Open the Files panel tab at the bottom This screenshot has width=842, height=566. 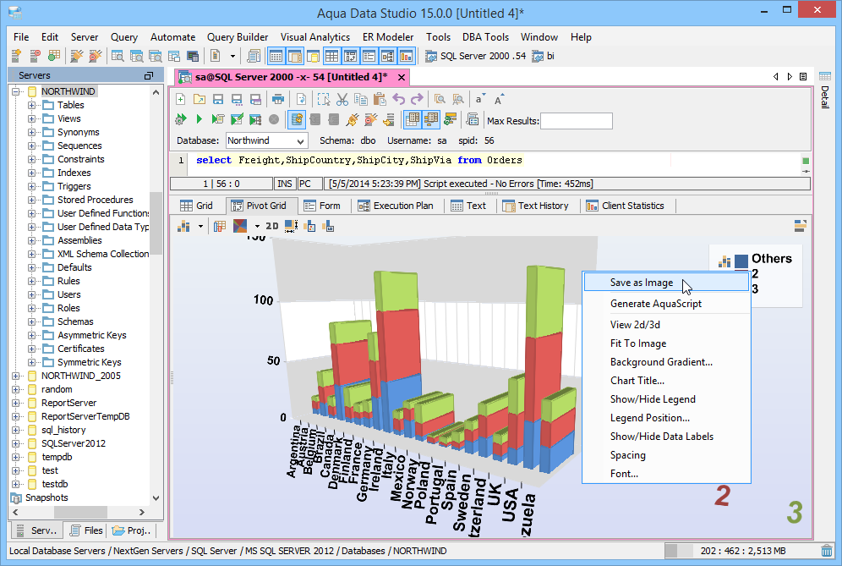click(86, 530)
